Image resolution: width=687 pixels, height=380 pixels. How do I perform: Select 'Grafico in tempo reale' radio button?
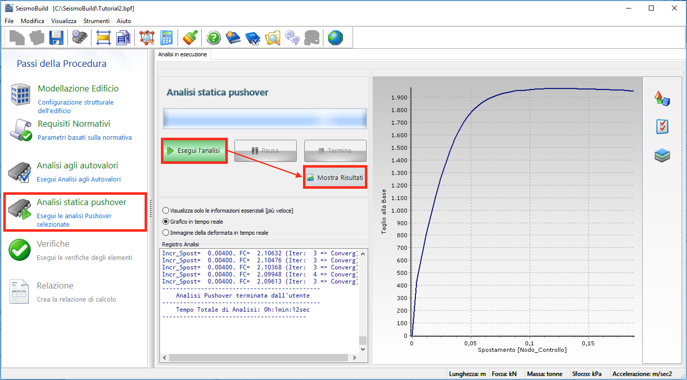pyautogui.click(x=166, y=222)
